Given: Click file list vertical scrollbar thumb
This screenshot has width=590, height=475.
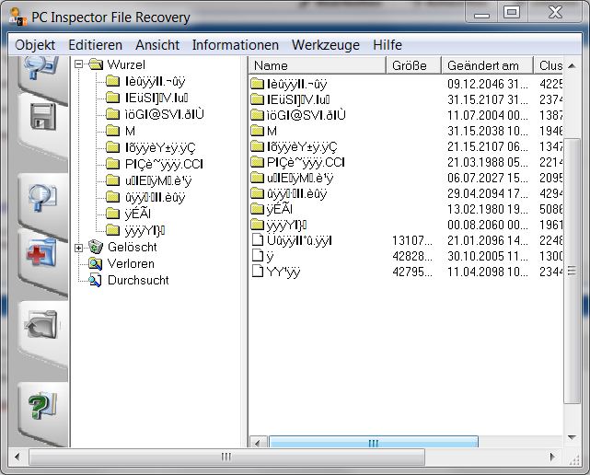Looking at the screenshot, I should 572,271.
